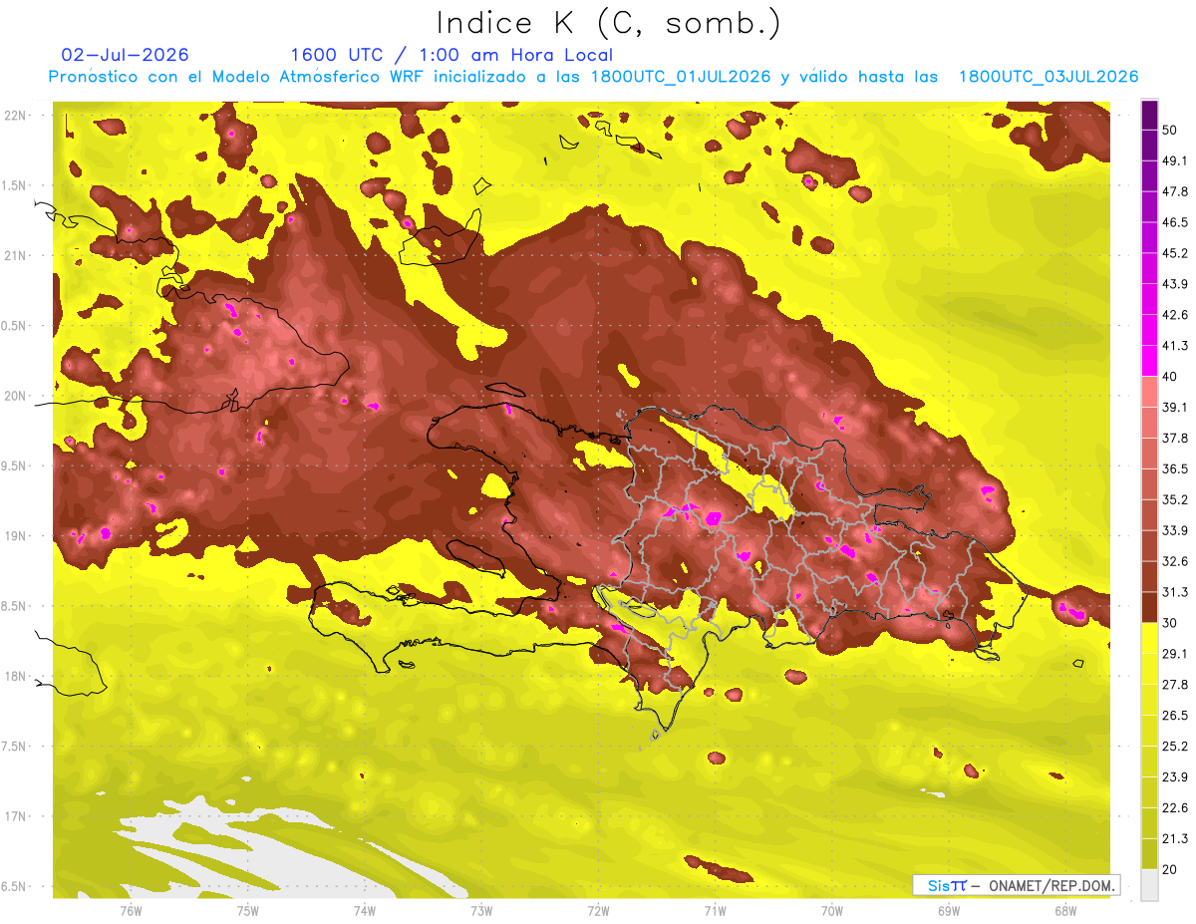Click the "50" value on the color scale
This screenshot has width=1196, height=924.
coord(1171,129)
